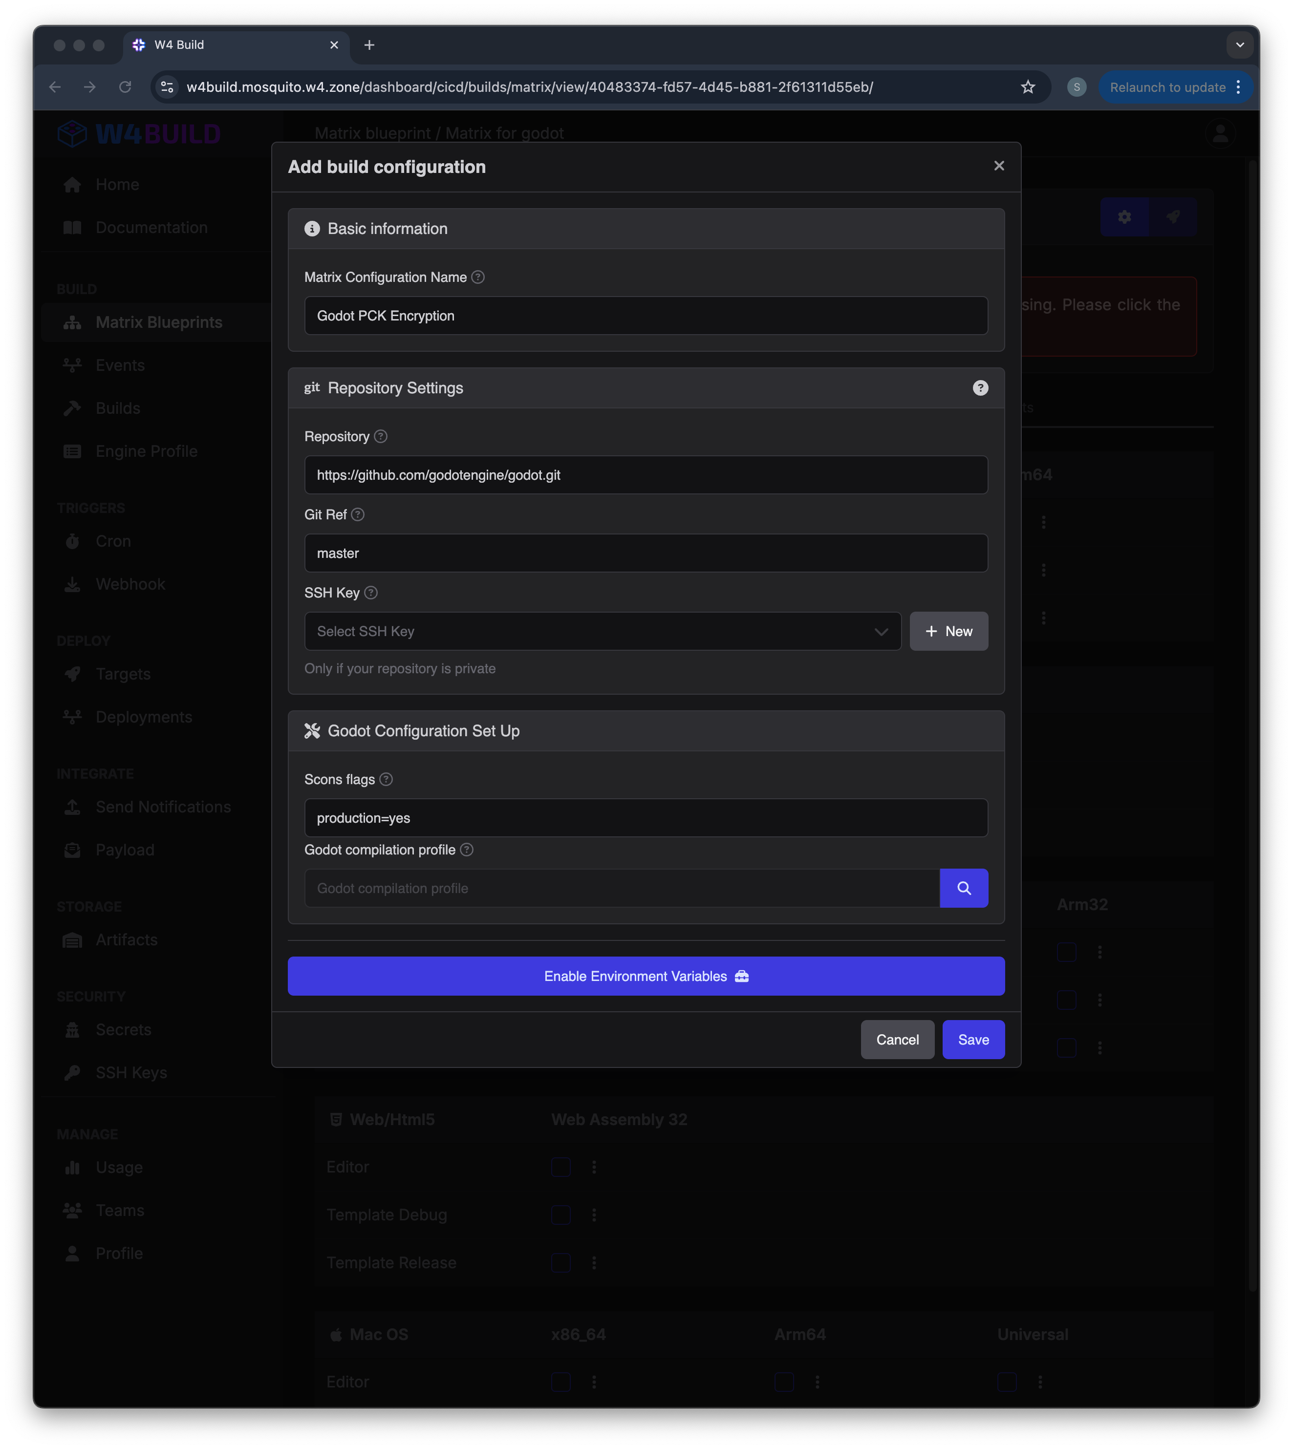Toggle Mac OS Editor x86_64 checkbox
The width and height of the screenshot is (1293, 1449).
click(x=561, y=1382)
